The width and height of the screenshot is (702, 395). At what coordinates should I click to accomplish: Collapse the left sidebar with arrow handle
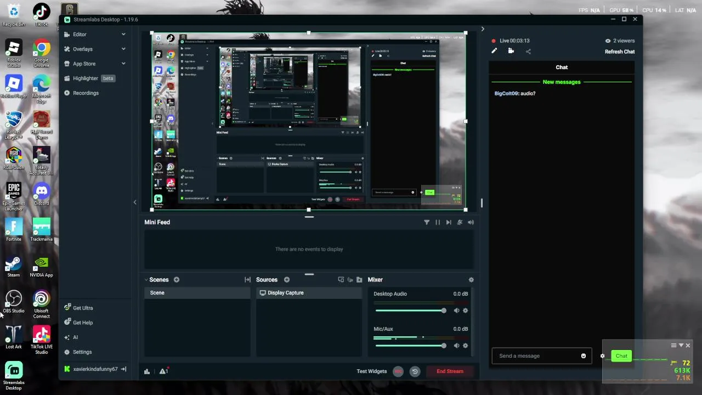point(135,202)
